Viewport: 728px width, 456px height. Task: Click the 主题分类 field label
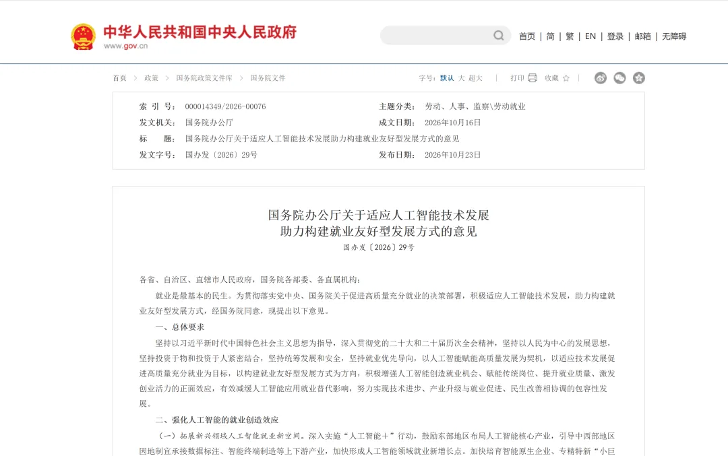(396, 106)
